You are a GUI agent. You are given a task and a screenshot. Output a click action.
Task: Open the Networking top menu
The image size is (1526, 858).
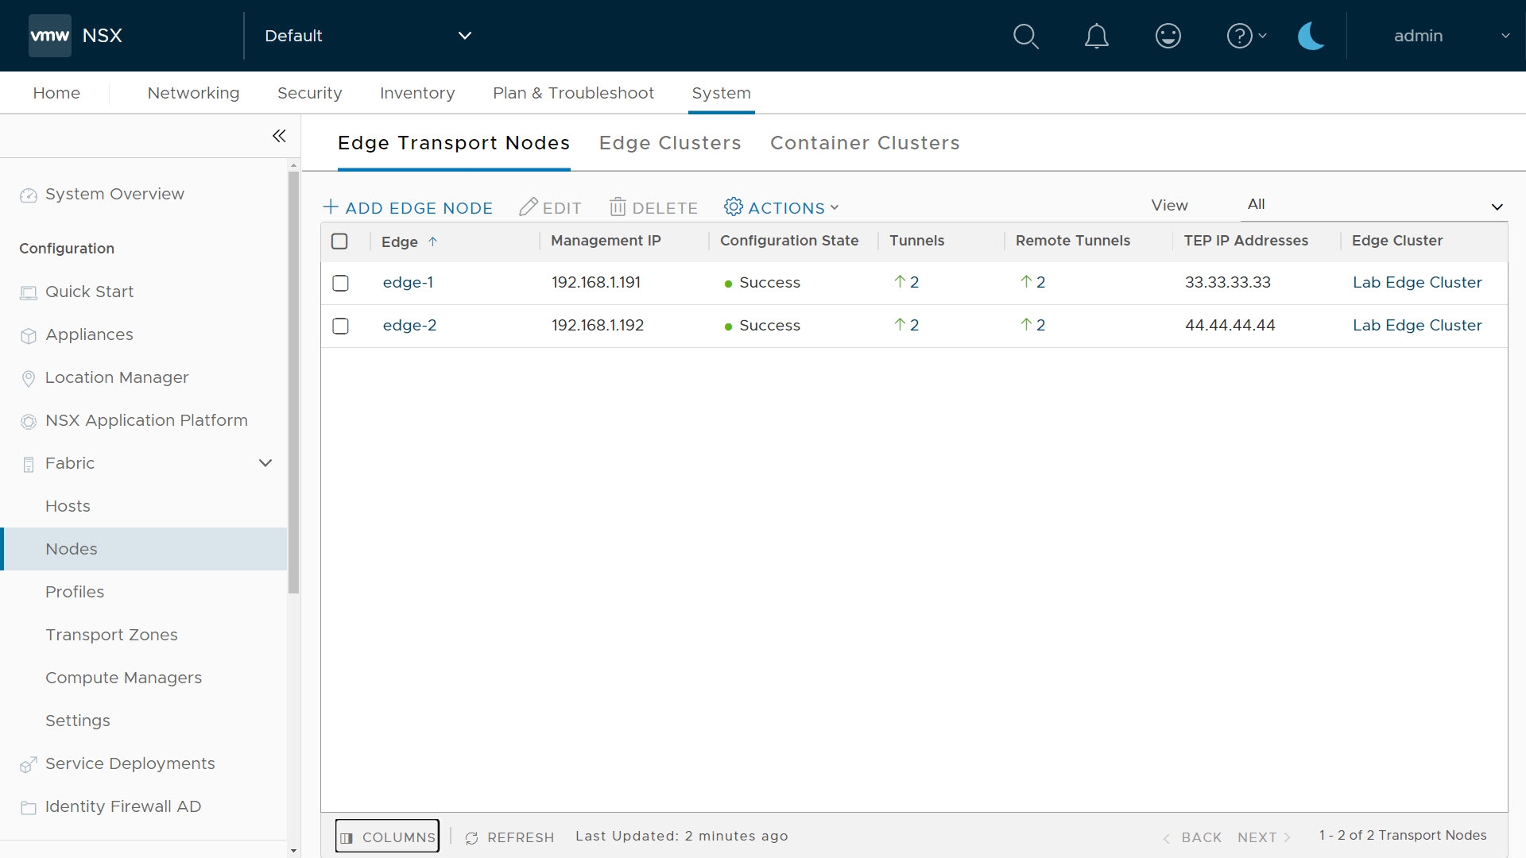[x=193, y=93]
